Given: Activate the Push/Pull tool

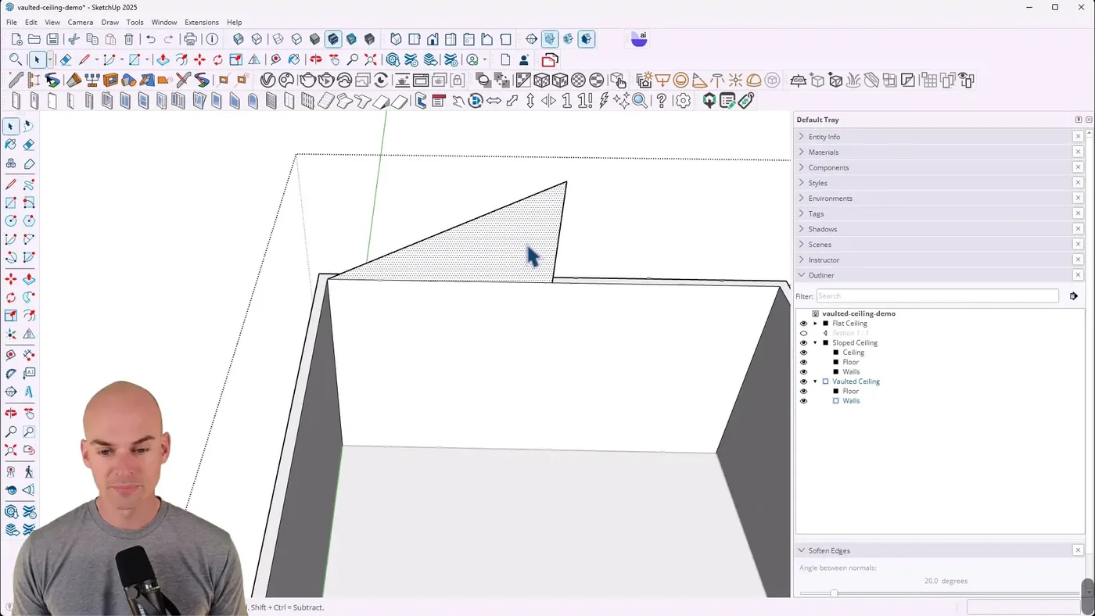Looking at the screenshot, I should click(163, 59).
